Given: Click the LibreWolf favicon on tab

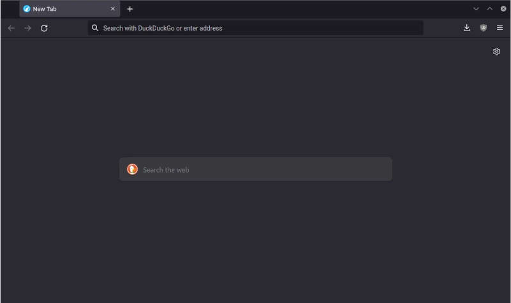Looking at the screenshot, I should 27,9.
